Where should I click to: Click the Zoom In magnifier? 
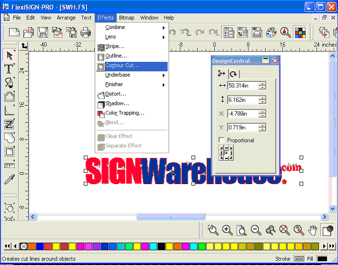coord(228,230)
